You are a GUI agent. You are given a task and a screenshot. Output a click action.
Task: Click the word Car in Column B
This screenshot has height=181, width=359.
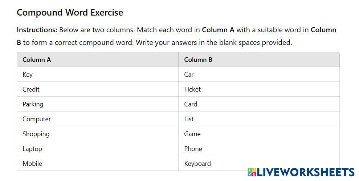pyautogui.click(x=189, y=75)
